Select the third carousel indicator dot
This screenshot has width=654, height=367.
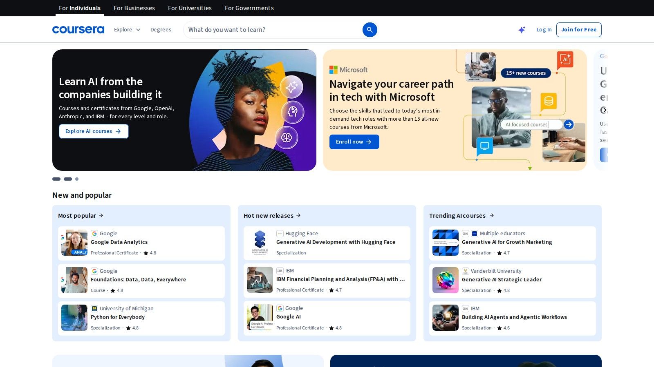(77, 179)
